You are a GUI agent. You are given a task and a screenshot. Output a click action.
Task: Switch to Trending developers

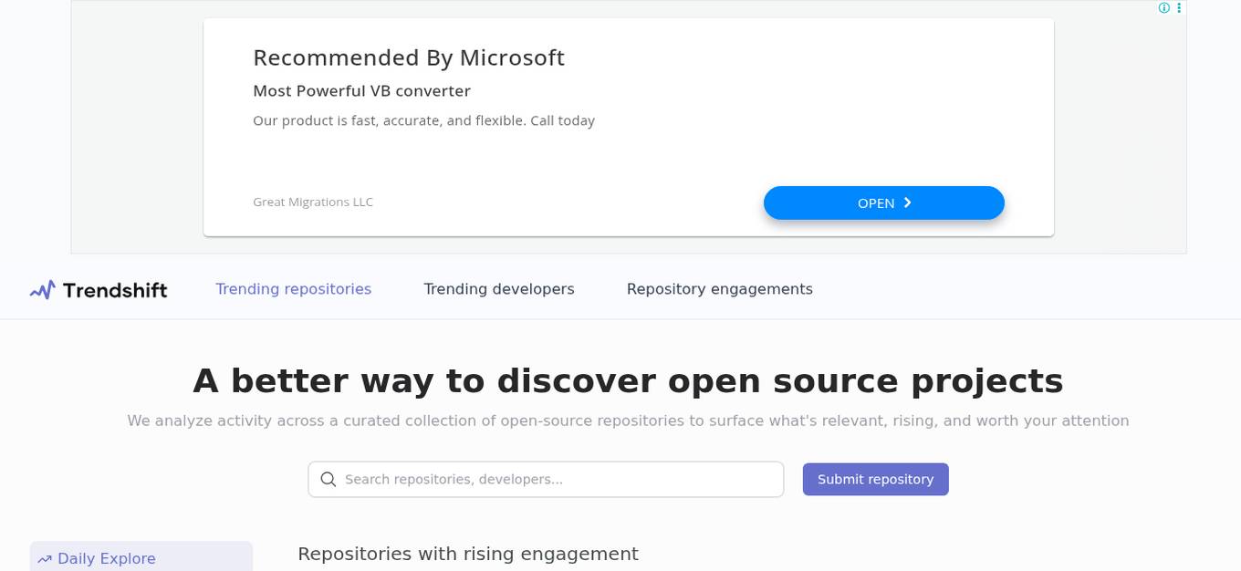pyautogui.click(x=499, y=289)
